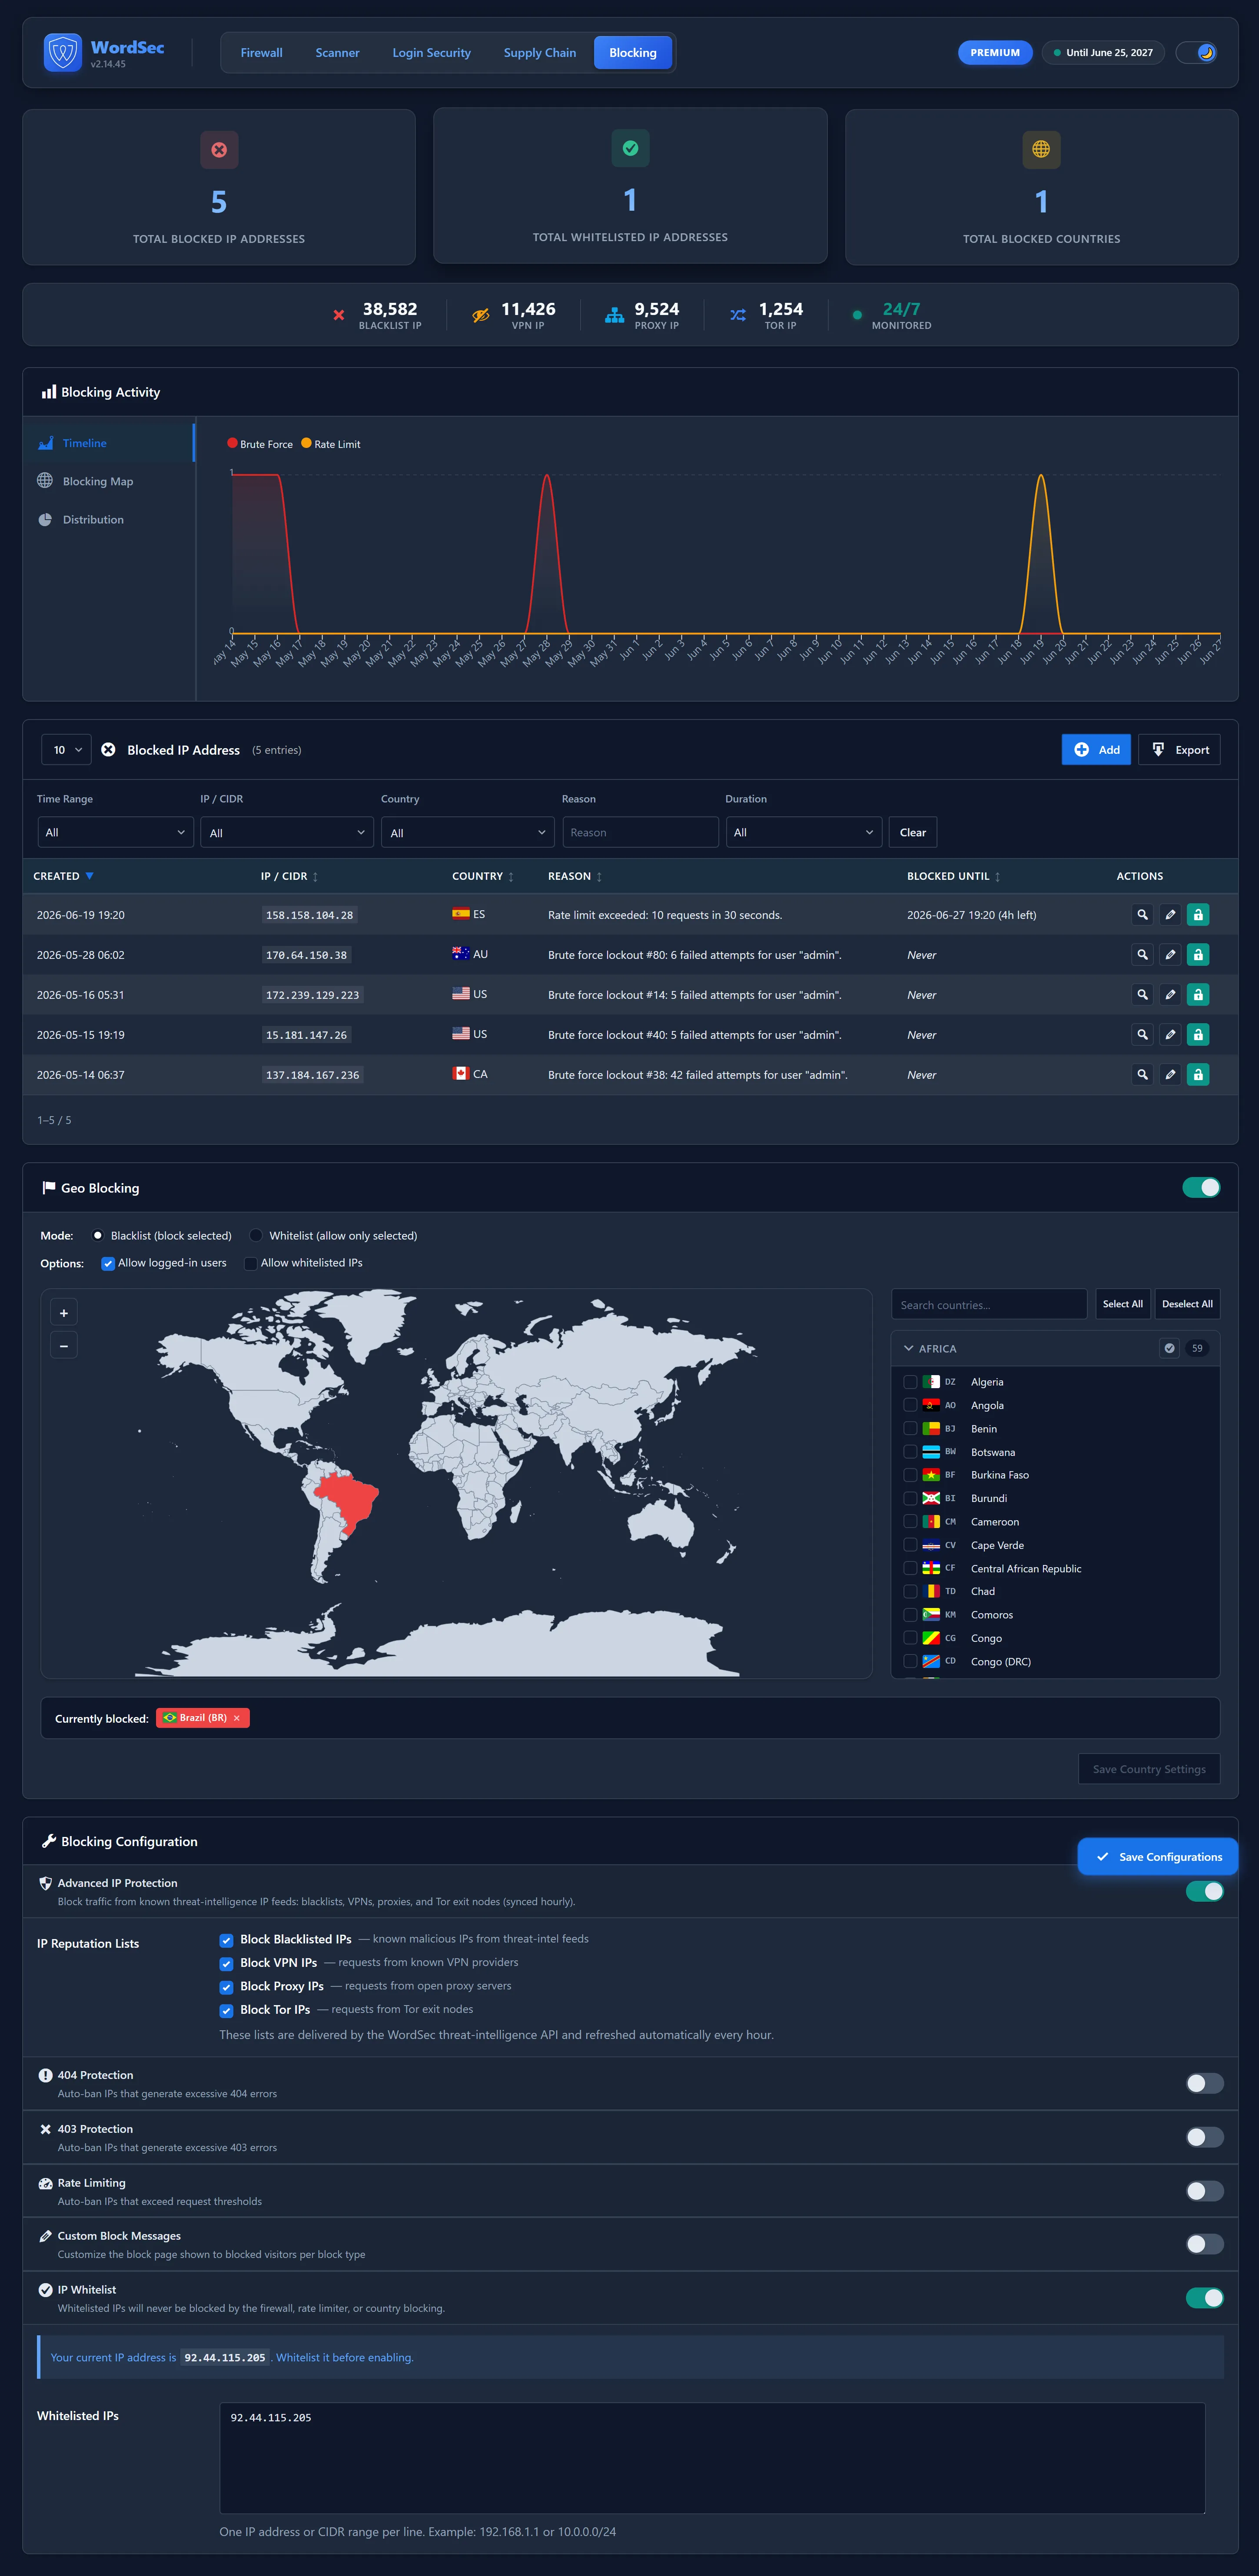Click the VPN IP crossed-eye icon
This screenshot has height=2576, width=1259.
click(x=481, y=315)
